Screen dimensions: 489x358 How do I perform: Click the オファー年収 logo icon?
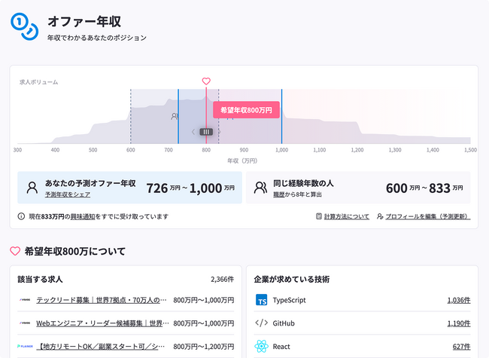click(23, 26)
